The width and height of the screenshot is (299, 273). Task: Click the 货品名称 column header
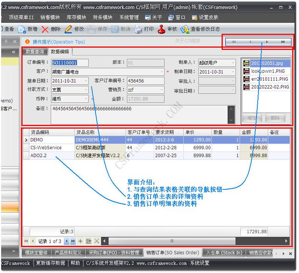click(x=100, y=132)
